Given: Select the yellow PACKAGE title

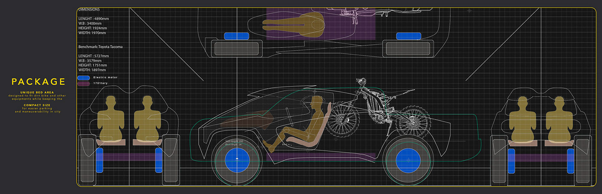Looking at the screenshot, I should (38, 82).
